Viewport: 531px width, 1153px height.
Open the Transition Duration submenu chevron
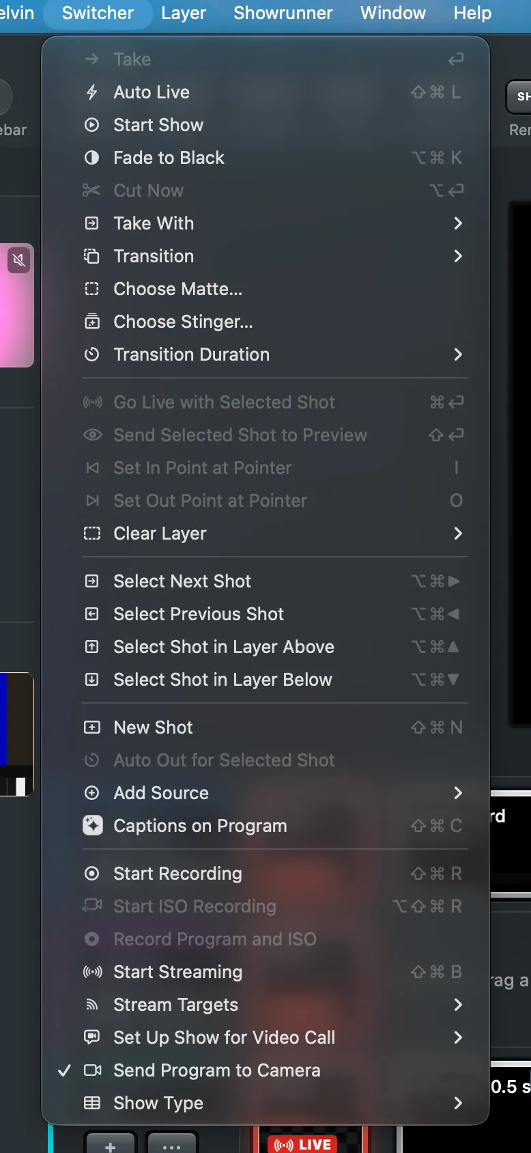click(458, 355)
